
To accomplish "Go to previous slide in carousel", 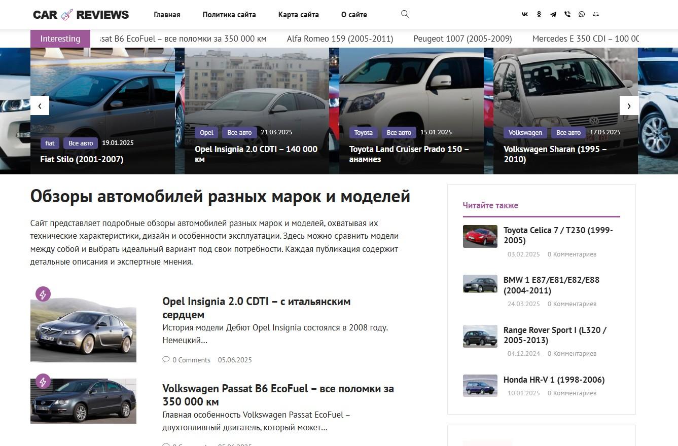I will point(40,105).
